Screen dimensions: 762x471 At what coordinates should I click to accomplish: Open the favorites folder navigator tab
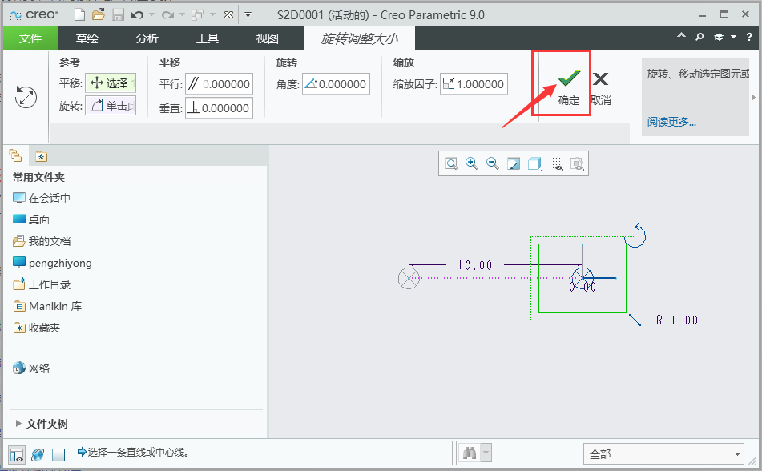pos(41,156)
